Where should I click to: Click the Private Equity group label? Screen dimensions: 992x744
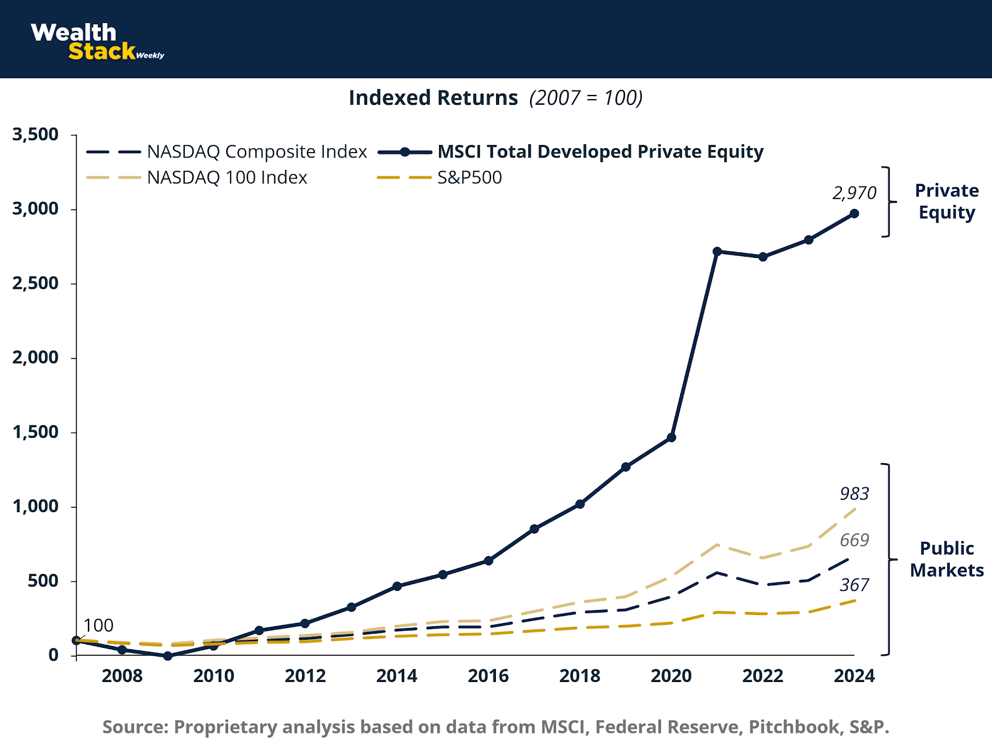pos(947,201)
